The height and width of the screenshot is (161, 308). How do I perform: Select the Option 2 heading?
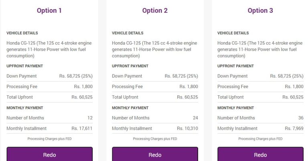tap(155, 11)
